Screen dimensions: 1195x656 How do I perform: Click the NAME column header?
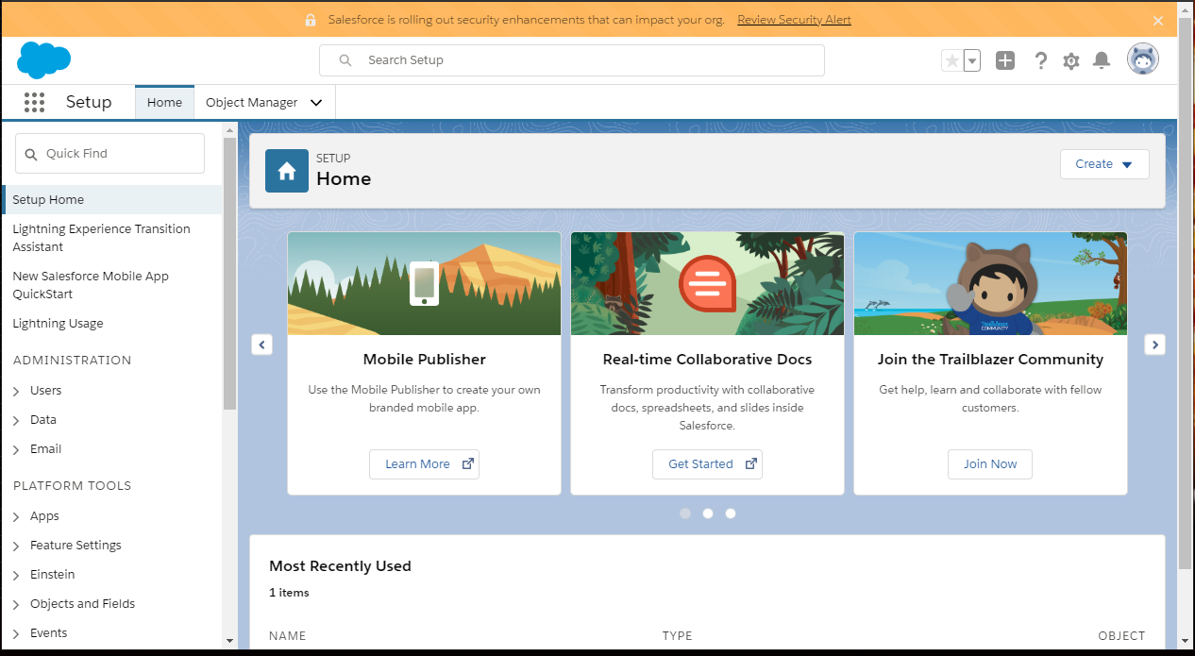288,636
